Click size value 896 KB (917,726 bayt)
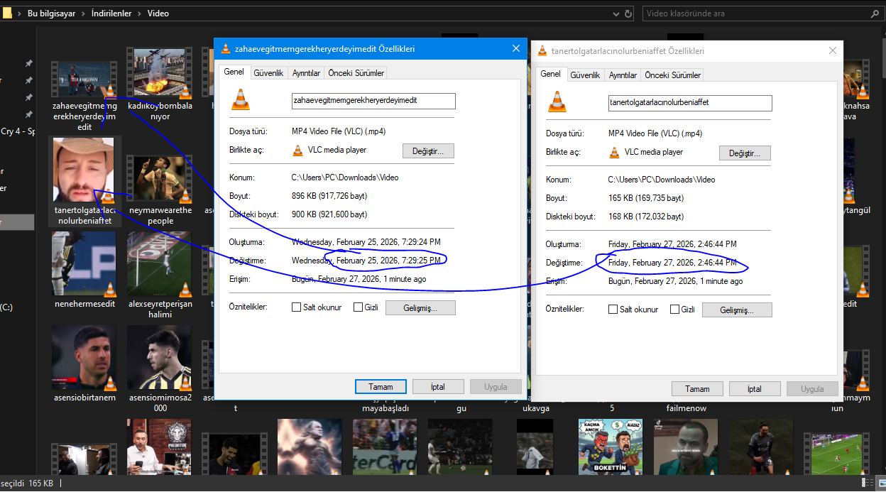The width and height of the screenshot is (886, 492). [x=329, y=196]
